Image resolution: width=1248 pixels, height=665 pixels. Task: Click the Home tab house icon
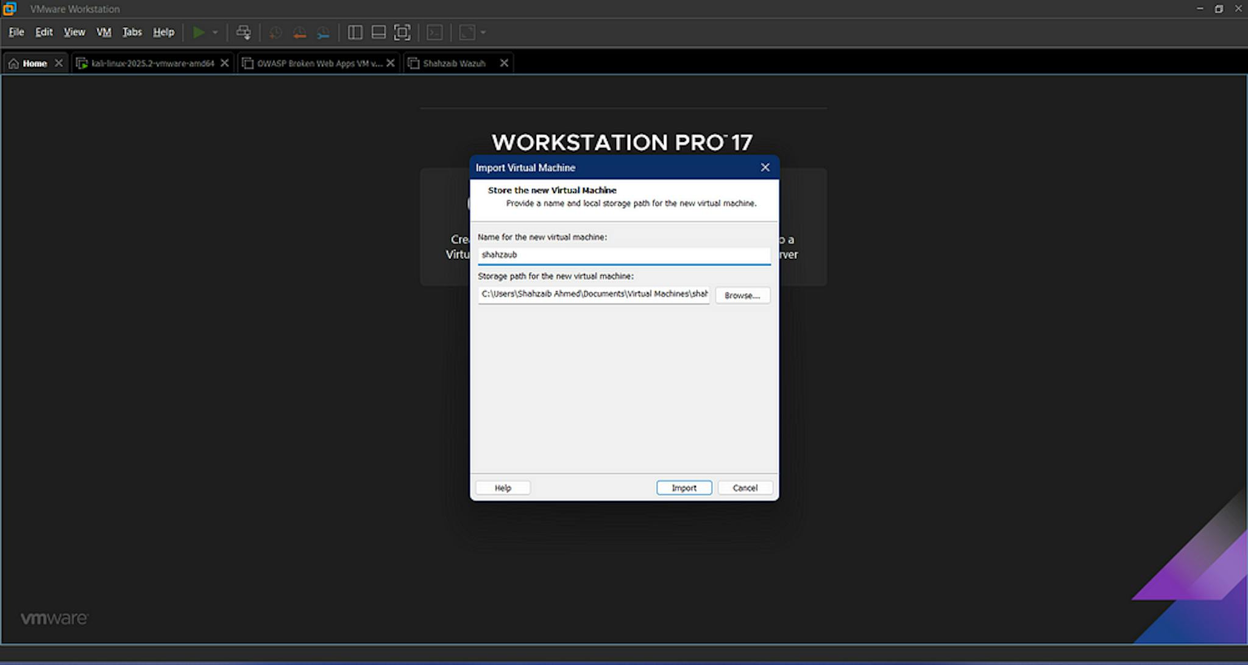13,63
